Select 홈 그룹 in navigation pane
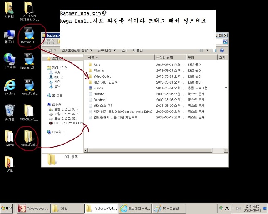 [x=55, y=96]
